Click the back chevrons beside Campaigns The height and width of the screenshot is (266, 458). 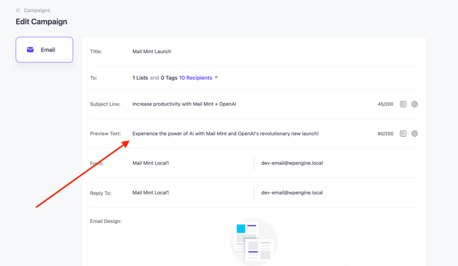(x=18, y=10)
